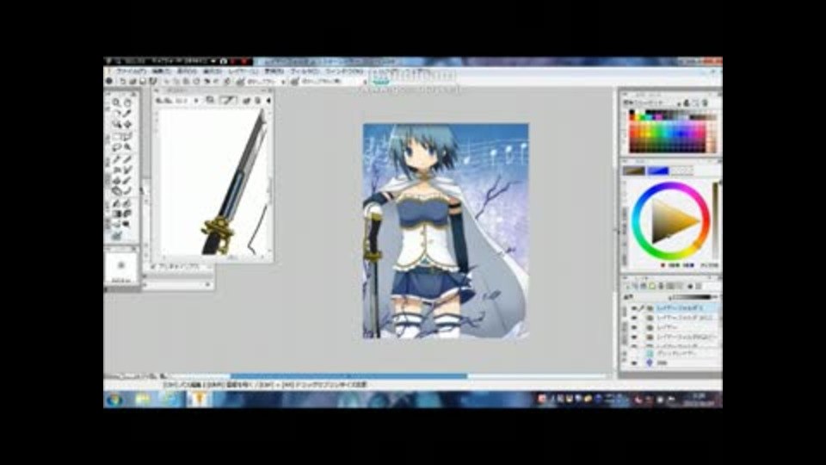Select the lasso selection tool
This screenshot has width=826, height=465.
116,147
